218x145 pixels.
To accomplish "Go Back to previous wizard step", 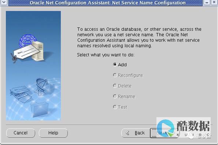I will tap(136, 133).
